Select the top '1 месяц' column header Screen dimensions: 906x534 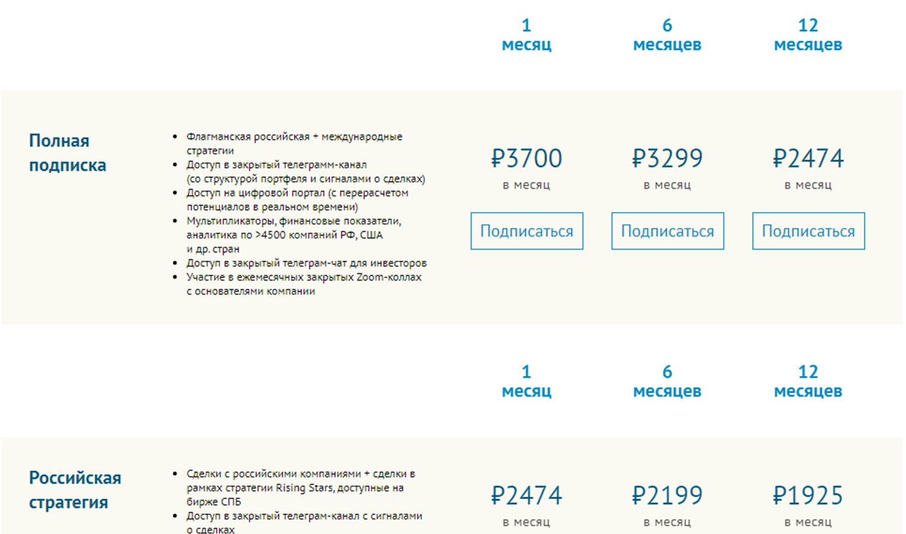point(526,35)
